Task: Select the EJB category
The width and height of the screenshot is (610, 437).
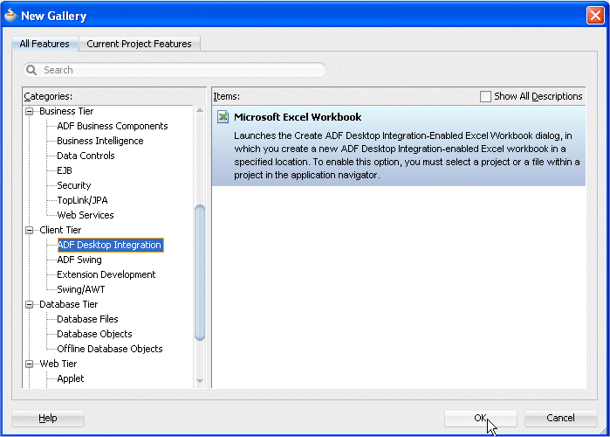Action: 65,170
